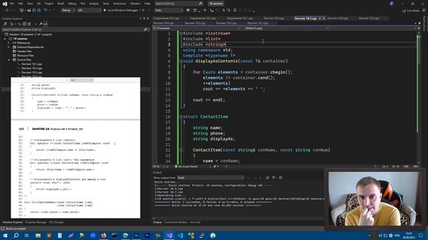428x240 pixels.
Task: Open the Debug configuration dropdown
Action: (x=68, y=10)
